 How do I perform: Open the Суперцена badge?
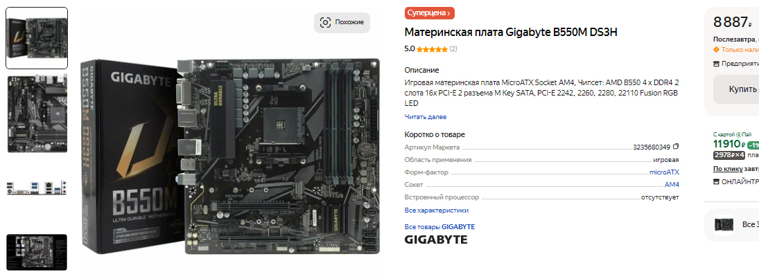coord(429,13)
